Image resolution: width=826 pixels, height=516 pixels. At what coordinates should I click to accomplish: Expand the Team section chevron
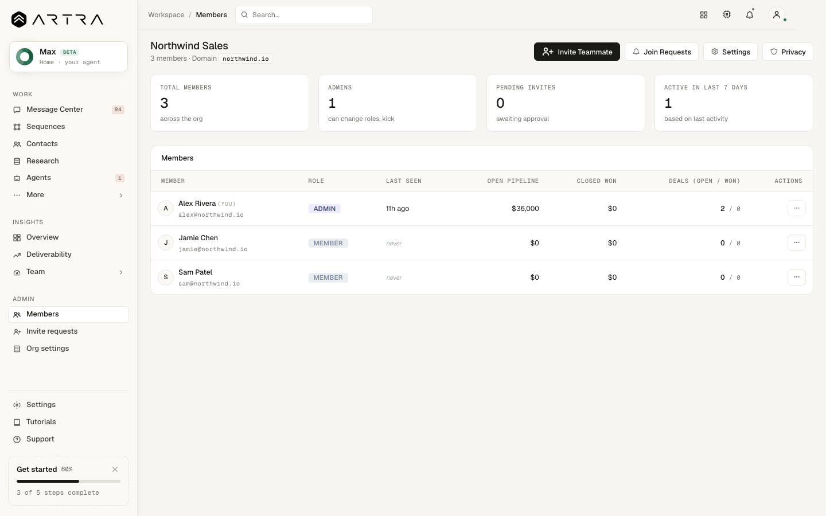[x=121, y=272]
